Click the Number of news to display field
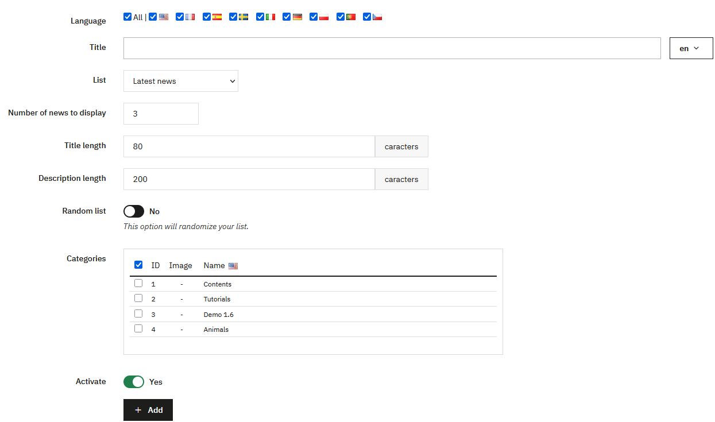 [161, 114]
